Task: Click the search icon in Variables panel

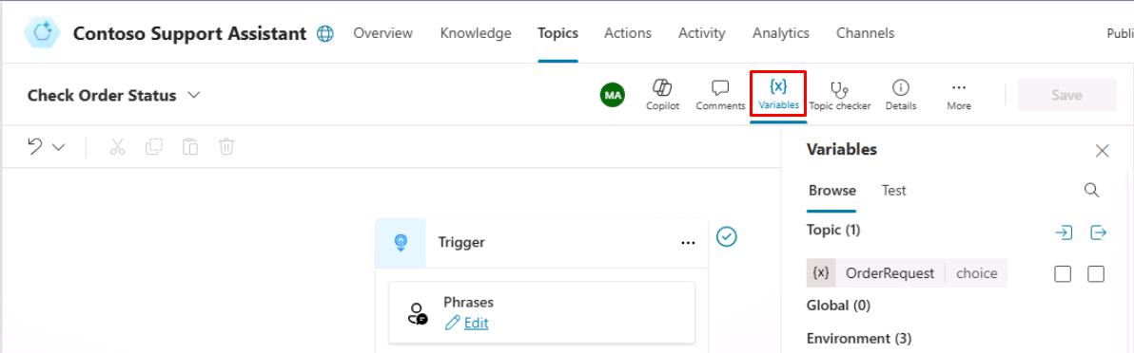Action: point(1091,191)
